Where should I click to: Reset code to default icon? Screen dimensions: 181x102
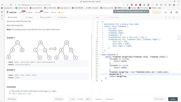170,17
